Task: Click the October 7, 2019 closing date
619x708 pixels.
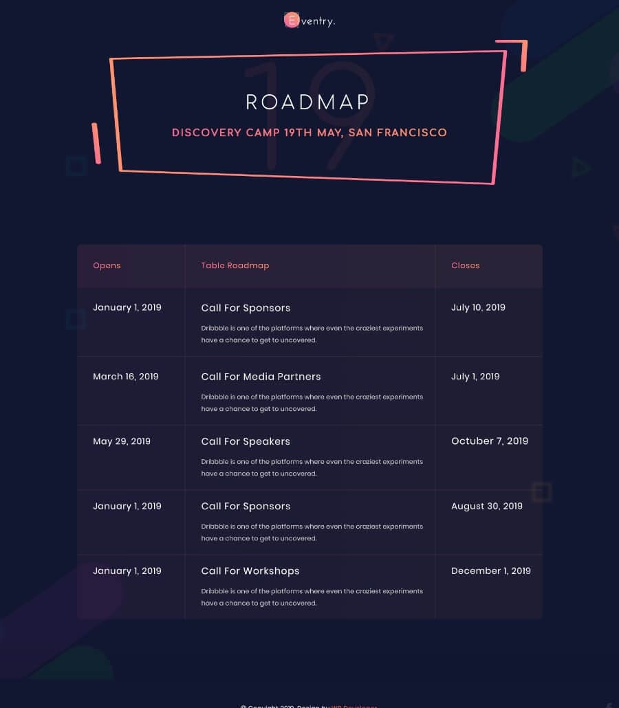Action: (x=490, y=441)
